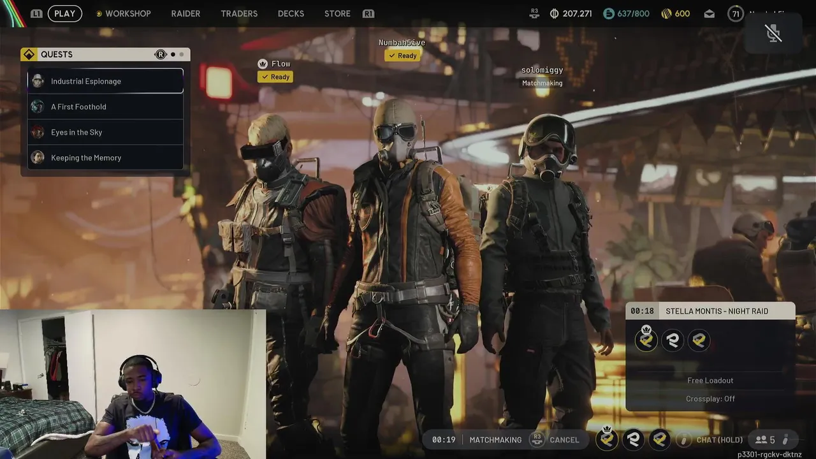Open CHAT (HOLD)

[720, 440]
